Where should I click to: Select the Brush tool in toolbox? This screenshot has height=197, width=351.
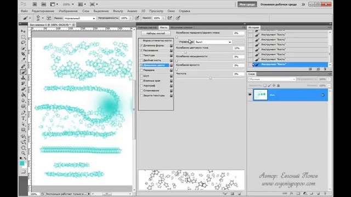click(x=23, y=72)
